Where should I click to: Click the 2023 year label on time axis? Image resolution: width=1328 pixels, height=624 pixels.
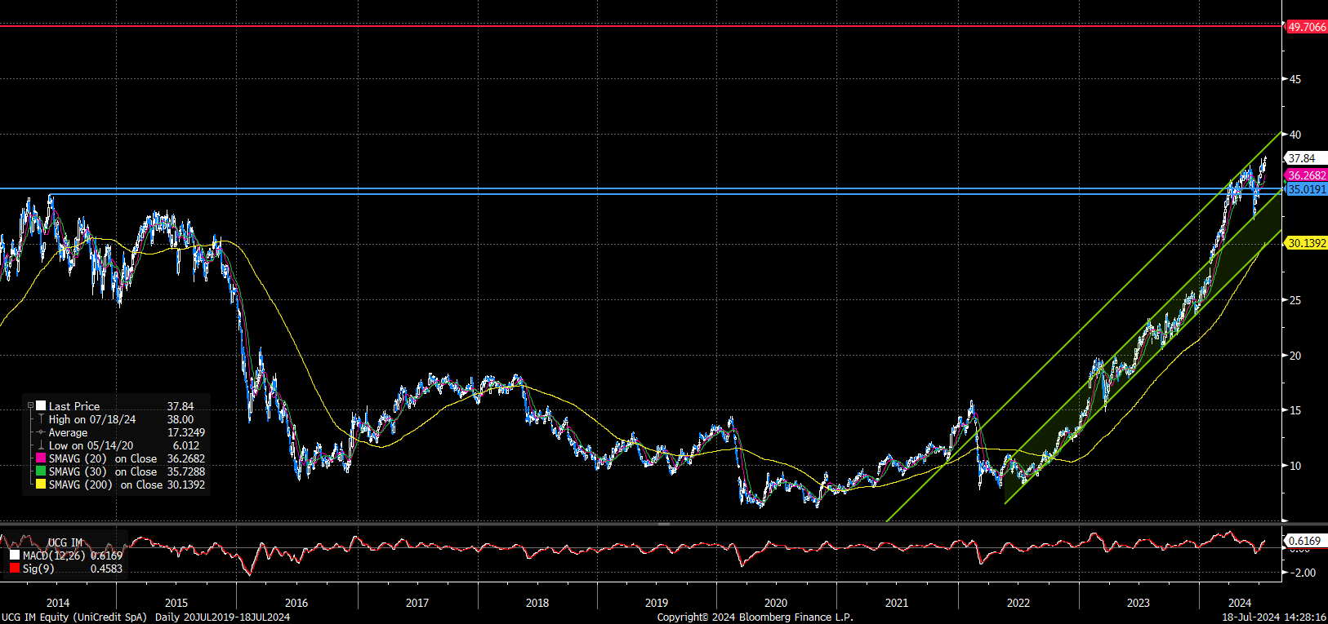pos(1139,603)
